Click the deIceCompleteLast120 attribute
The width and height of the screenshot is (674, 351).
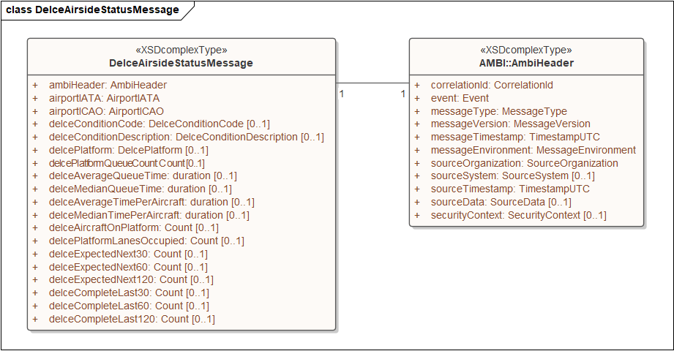(x=132, y=320)
